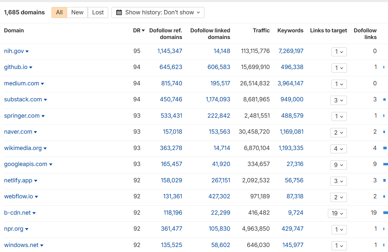Expand the 9 links dropdown for googleapis.com
388x252 pixels.
[x=339, y=165]
